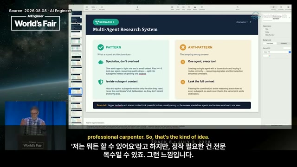Click in the presenter notes area
This screenshot has height=167, width=297.
pyautogui.click(x=172, y=124)
